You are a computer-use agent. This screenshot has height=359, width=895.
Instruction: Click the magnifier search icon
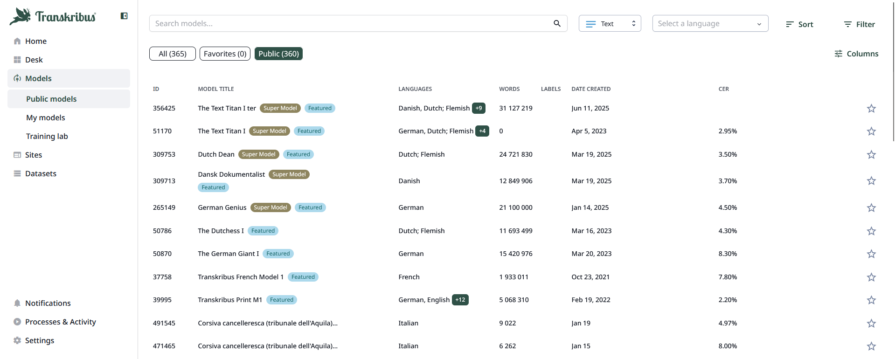[557, 23]
